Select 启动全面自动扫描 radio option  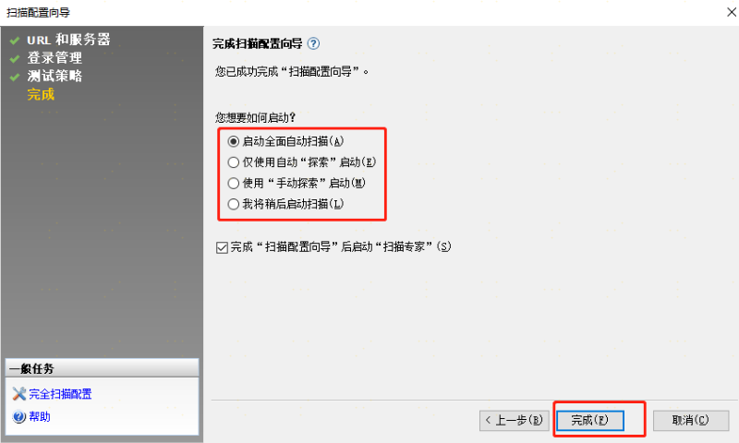click(234, 141)
